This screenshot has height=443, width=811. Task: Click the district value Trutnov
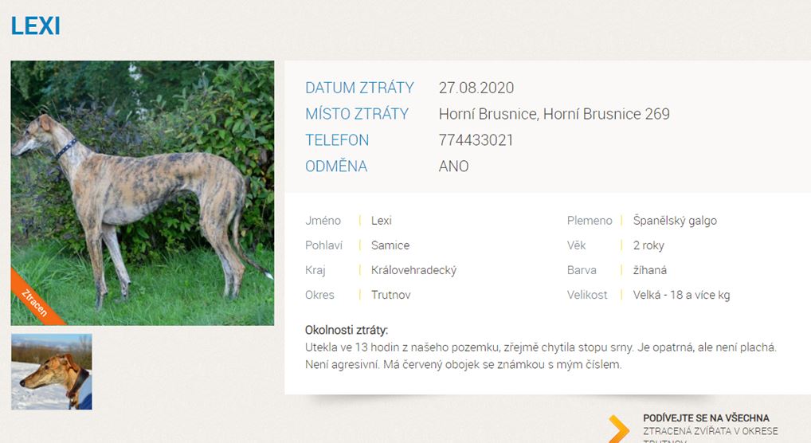pos(391,295)
